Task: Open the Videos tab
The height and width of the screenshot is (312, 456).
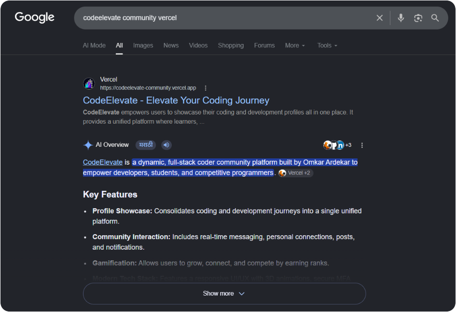Action: (198, 45)
